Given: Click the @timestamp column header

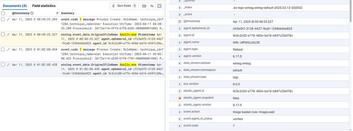Looking at the screenshot, I should [21, 13].
